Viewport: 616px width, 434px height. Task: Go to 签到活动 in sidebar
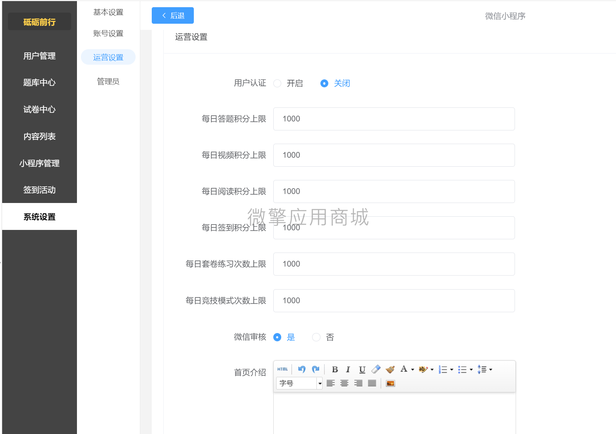[40, 190]
